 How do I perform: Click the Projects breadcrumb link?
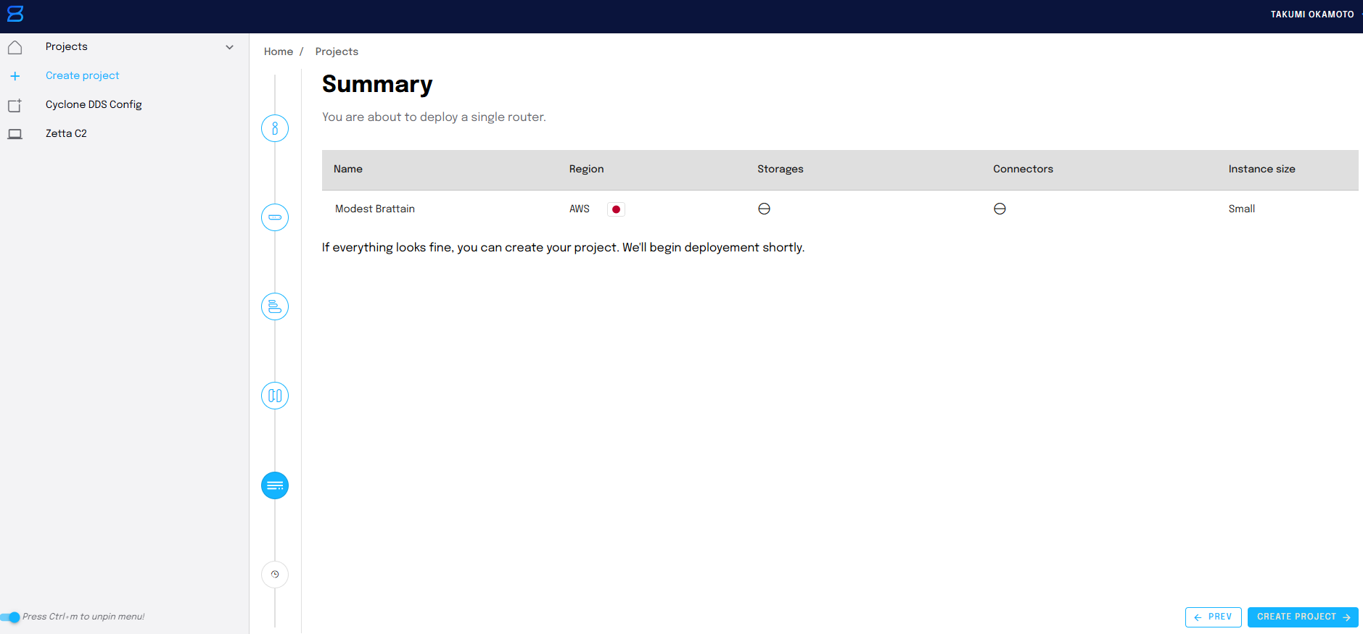point(337,51)
